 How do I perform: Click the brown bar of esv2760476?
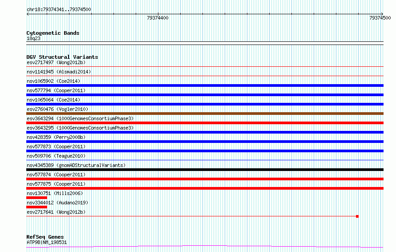[x=205, y=114]
